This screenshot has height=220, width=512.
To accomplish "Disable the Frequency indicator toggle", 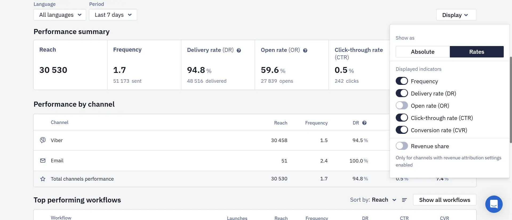I will click(402, 81).
